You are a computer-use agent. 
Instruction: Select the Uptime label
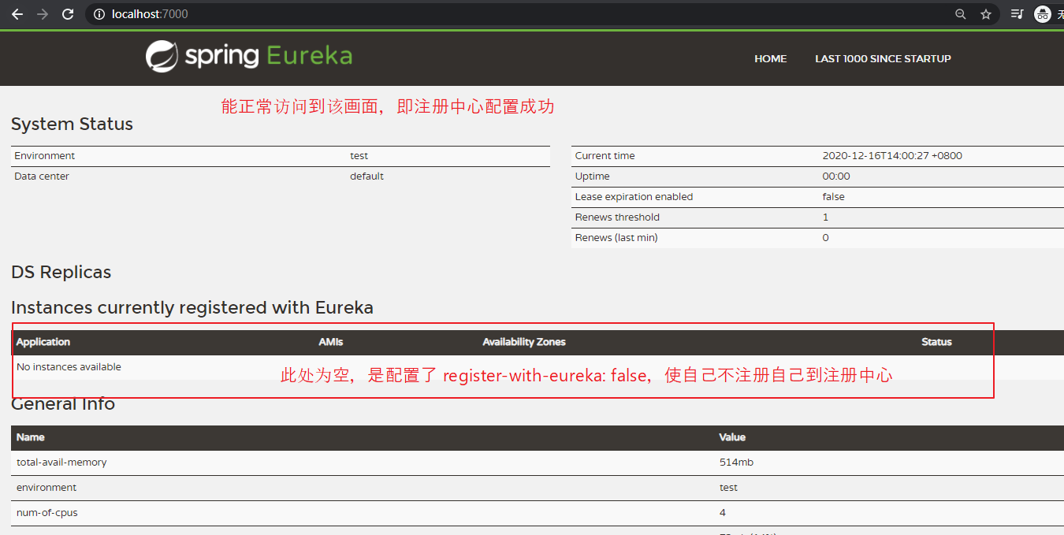pyautogui.click(x=592, y=176)
